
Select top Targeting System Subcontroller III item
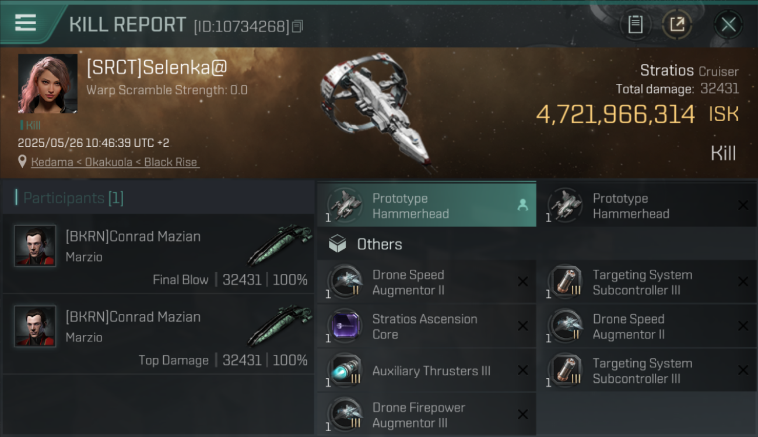pos(647,282)
